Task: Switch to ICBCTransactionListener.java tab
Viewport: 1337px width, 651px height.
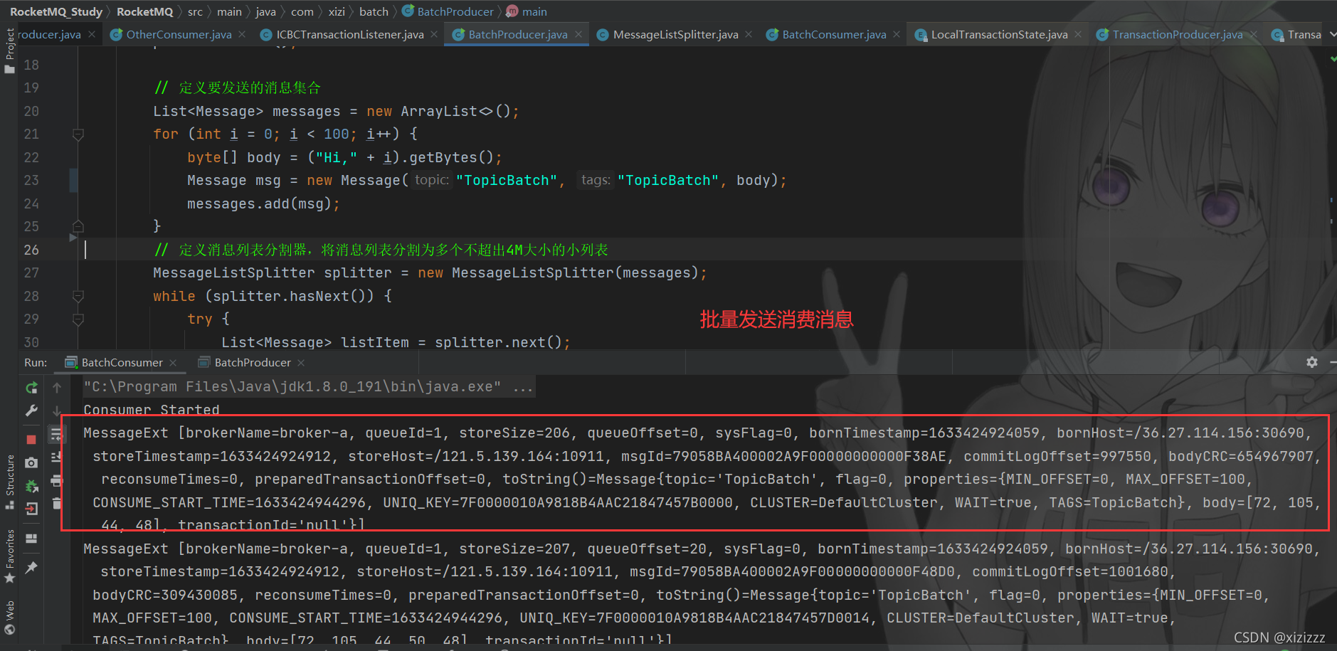Action: click(x=349, y=34)
